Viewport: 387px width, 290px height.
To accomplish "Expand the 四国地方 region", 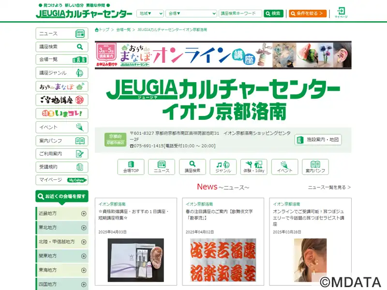I will point(62,284).
